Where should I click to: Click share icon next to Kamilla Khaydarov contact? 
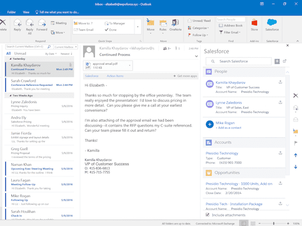pyautogui.click(x=280, y=82)
